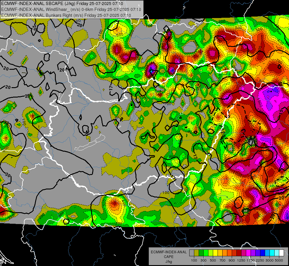Click the SBCAPE (J/kg) title line
Viewport: 289px width, 266px height.
click(x=62, y=4)
